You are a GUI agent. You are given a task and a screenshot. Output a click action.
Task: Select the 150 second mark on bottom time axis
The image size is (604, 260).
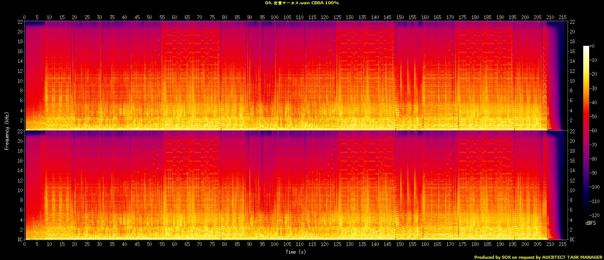click(x=400, y=244)
